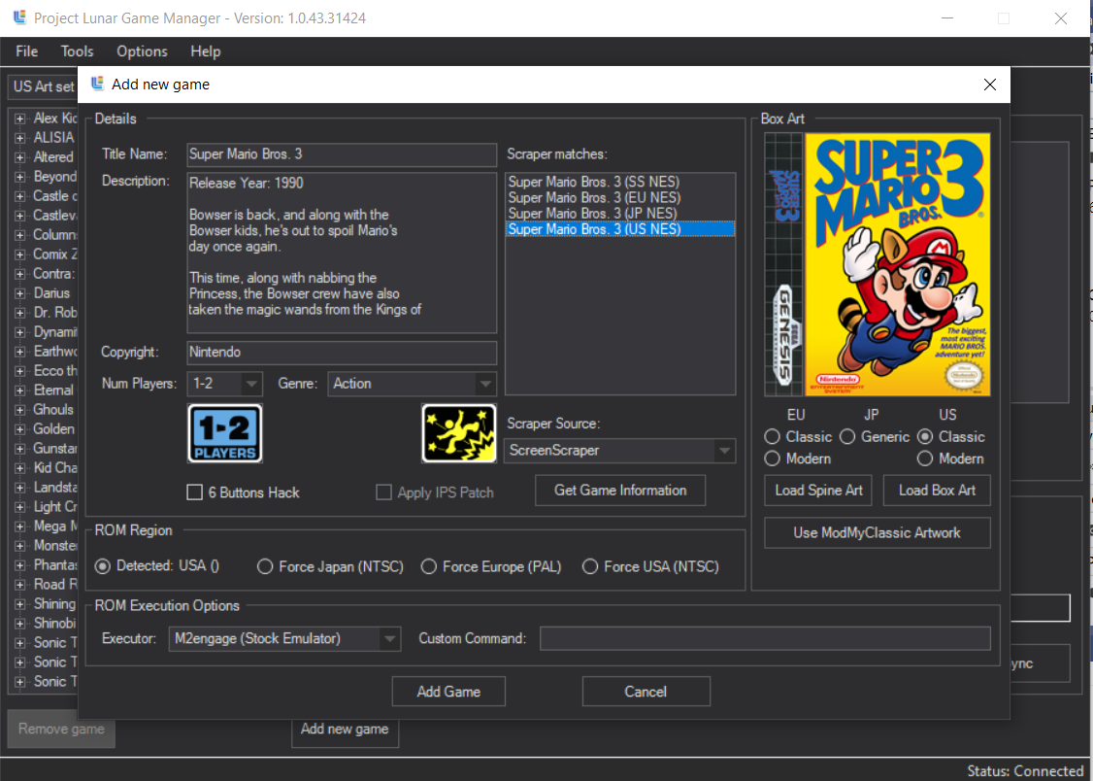Close the Add new game dialog
Viewport: 1093px width, 781px height.
(990, 85)
